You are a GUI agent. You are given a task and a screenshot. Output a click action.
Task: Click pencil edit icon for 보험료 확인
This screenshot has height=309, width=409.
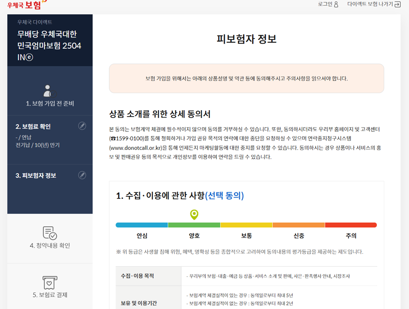tap(82, 126)
